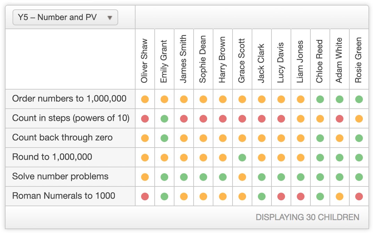The width and height of the screenshot is (374, 234).
Task: Click Rosie Green's orange dot for Count in steps
Action: pyautogui.click(x=359, y=119)
